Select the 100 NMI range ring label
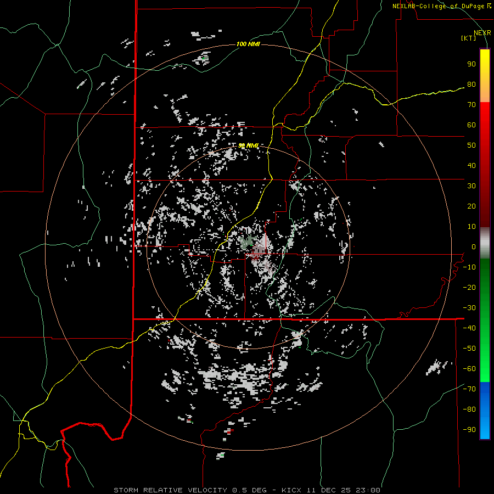The height and width of the screenshot is (494, 494). click(248, 44)
